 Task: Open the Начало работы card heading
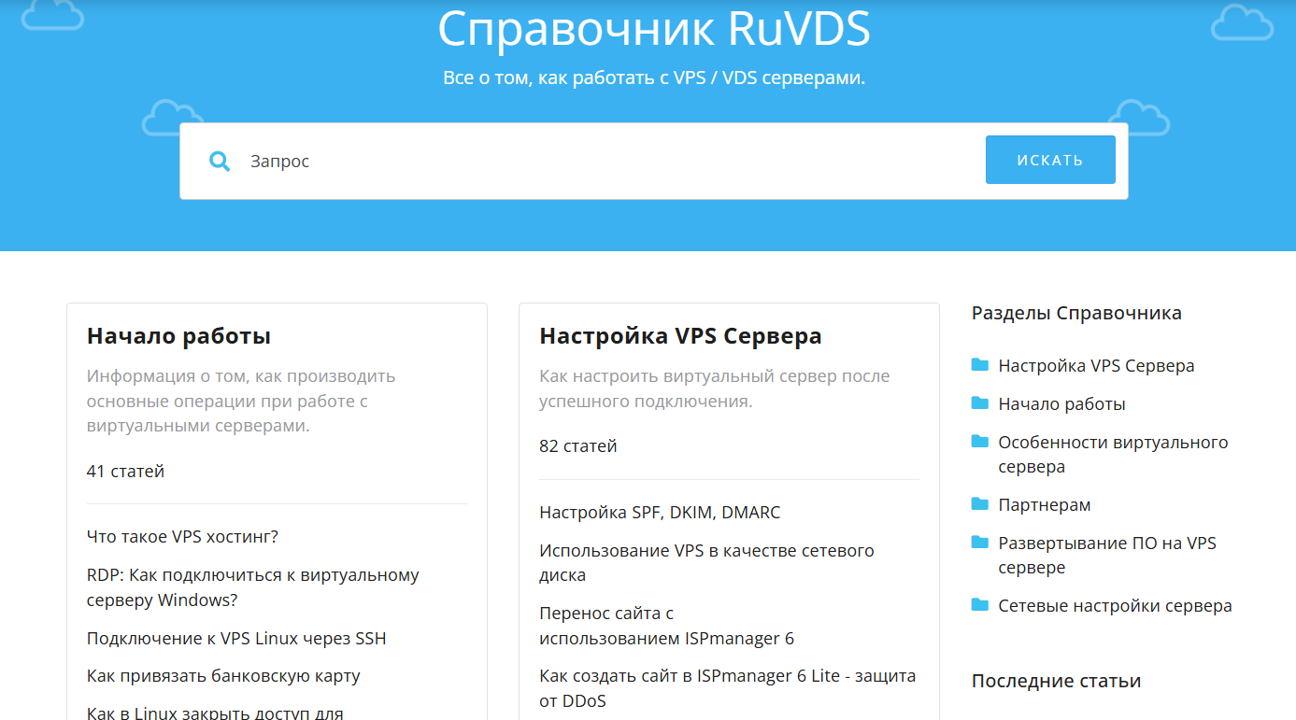pyautogui.click(x=178, y=336)
